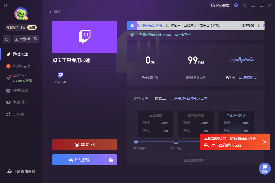Click the 0% packet loss value

[x=150, y=60]
